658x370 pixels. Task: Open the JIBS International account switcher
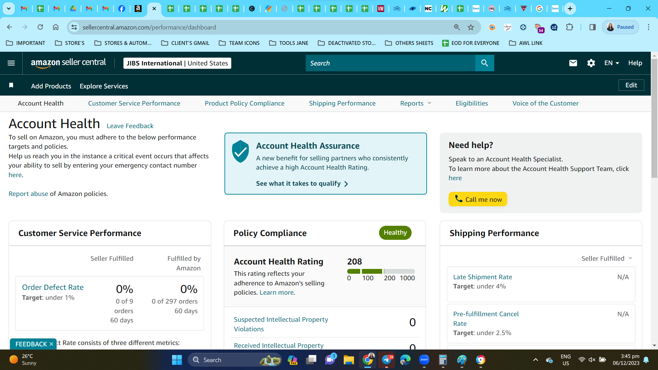pos(177,63)
